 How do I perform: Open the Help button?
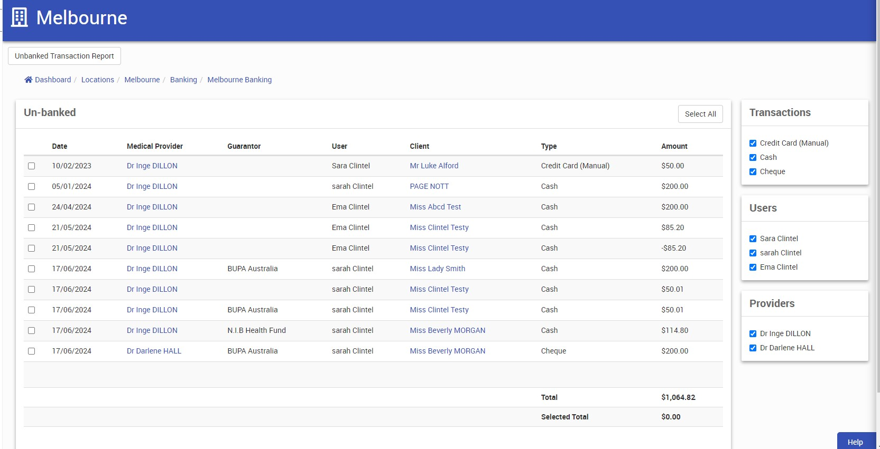click(856, 442)
